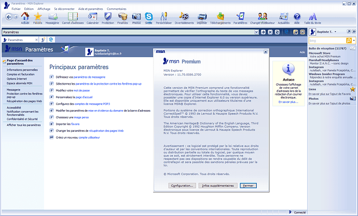Open Messagerie from the toolbar

click(x=52, y=18)
